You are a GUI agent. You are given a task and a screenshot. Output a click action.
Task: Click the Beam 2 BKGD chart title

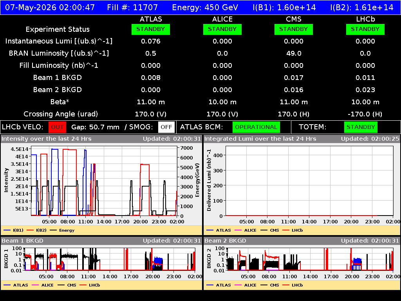coord(225,241)
